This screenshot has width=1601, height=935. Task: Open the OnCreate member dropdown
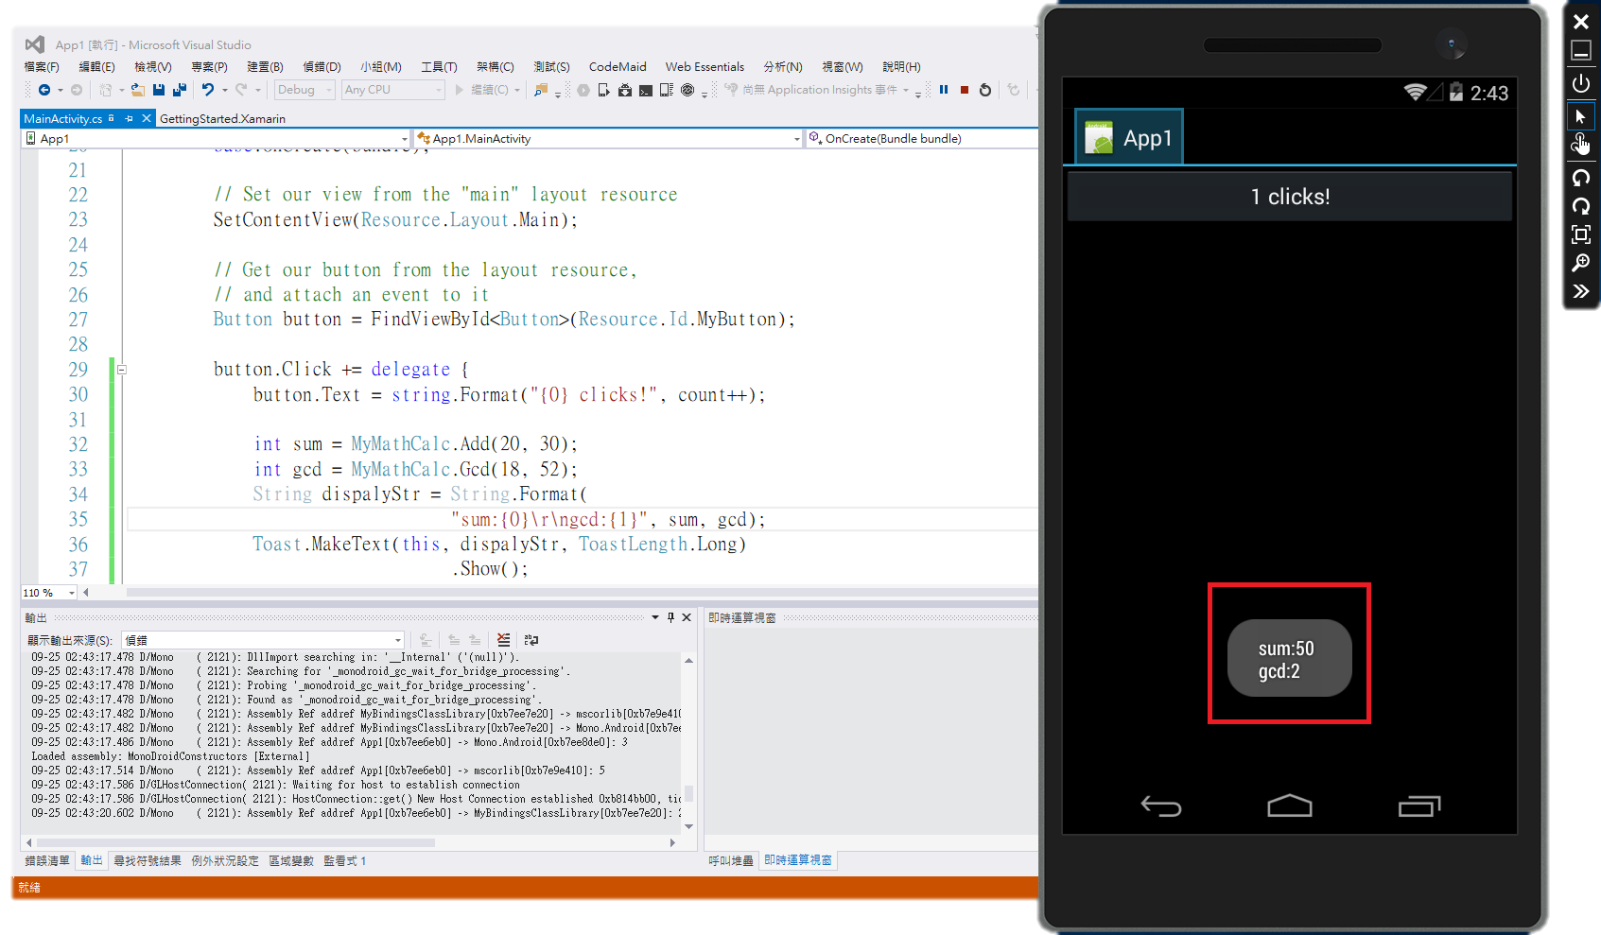(x=922, y=139)
